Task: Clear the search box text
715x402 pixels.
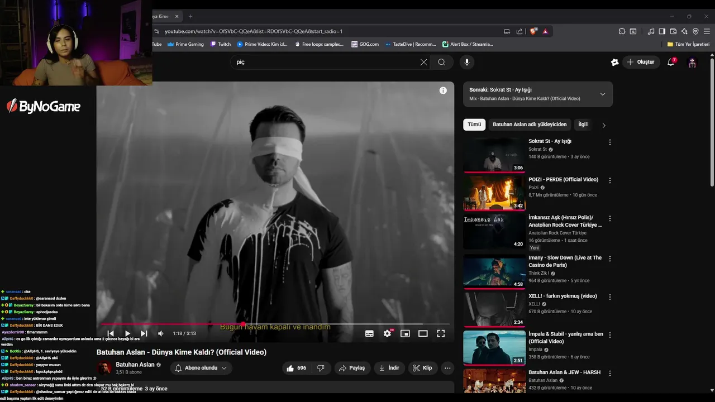Action: pos(423,62)
